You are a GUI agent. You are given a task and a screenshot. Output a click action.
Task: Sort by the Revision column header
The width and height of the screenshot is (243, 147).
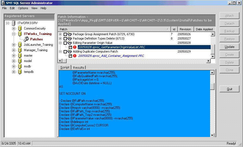(185, 29)
